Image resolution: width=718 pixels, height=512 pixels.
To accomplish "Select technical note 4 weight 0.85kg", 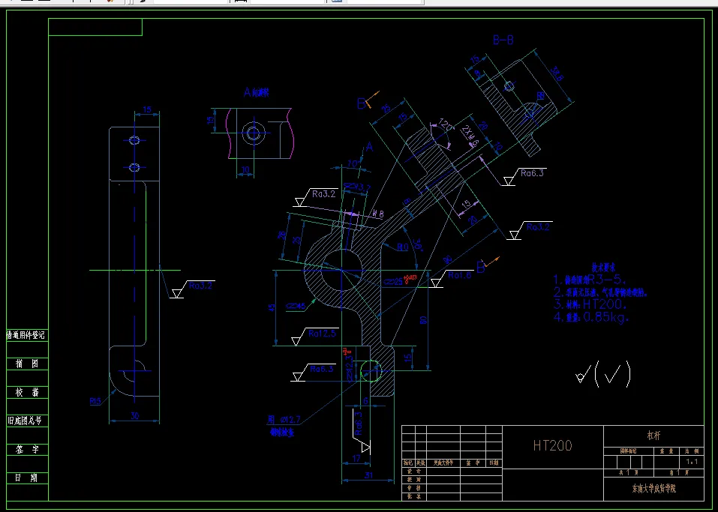I will [591, 317].
